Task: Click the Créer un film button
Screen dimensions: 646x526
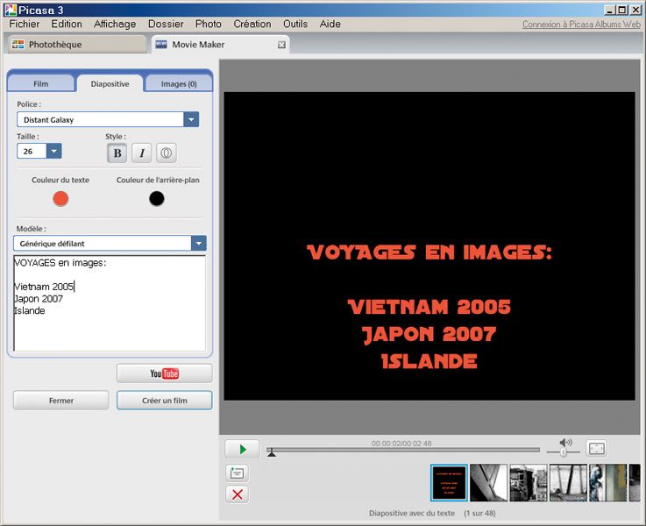Action: coord(165,401)
